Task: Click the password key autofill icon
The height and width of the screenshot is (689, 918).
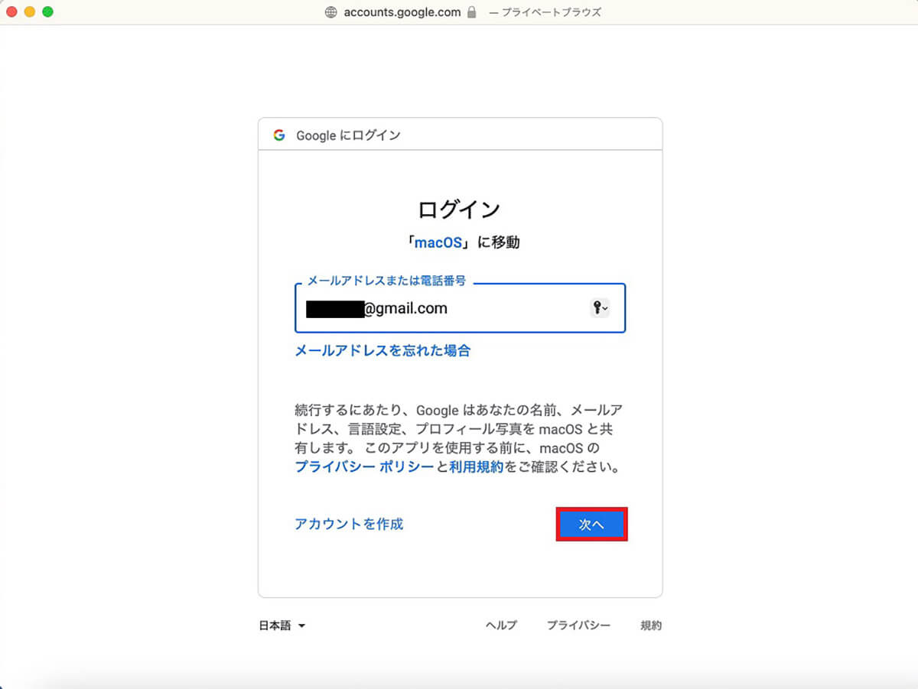Action: click(600, 308)
